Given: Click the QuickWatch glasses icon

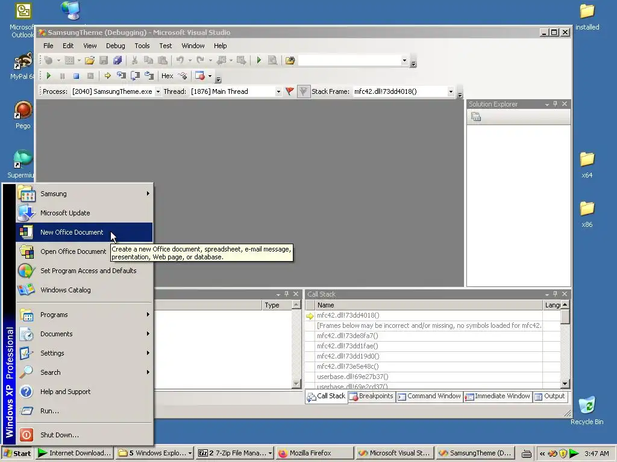Looking at the screenshot, I should point(183,76).
